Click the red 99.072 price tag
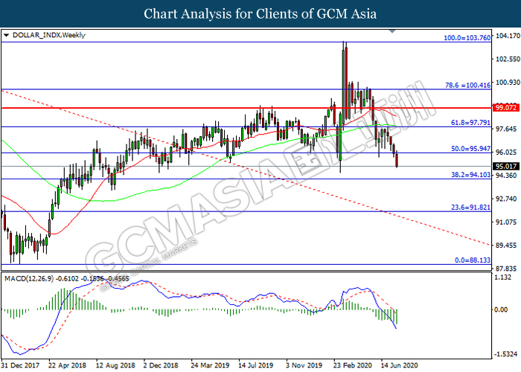This screenshot has height=372, width=521. [x=506, y=108]
